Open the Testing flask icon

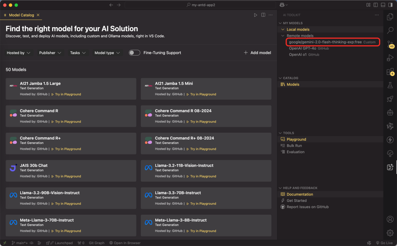pos(390,85)
